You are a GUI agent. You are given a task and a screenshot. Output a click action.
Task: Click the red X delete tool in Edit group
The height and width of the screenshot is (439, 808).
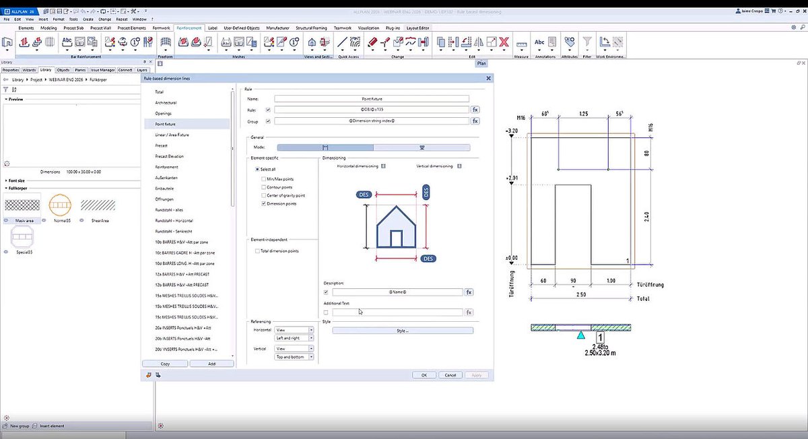pyautogui.click(x=503, y=42)
